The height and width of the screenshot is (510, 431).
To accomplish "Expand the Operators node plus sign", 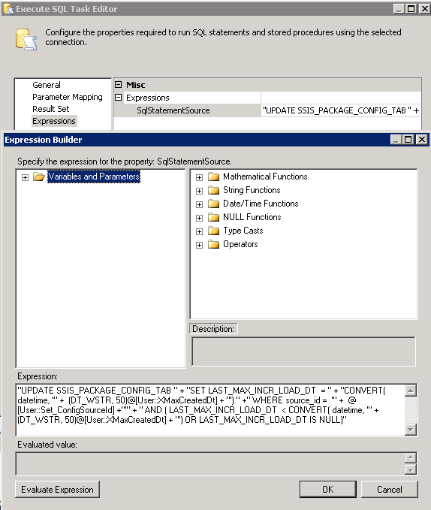I will coord(199,245).
